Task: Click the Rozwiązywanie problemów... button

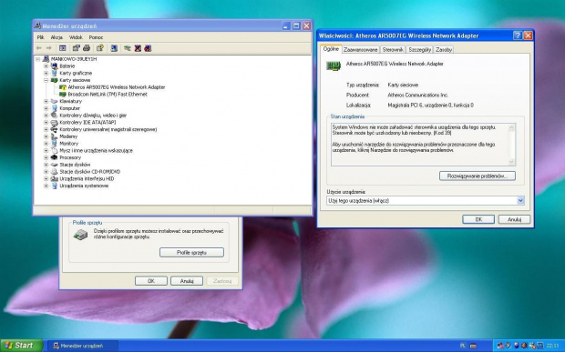Action: click(x=478, y=176)
